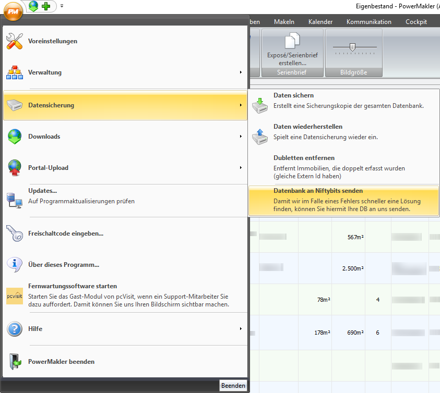Open the quick access toolbar dropdown arrow
This screenshot has width=440, height=393.
(x=62, y=6)
